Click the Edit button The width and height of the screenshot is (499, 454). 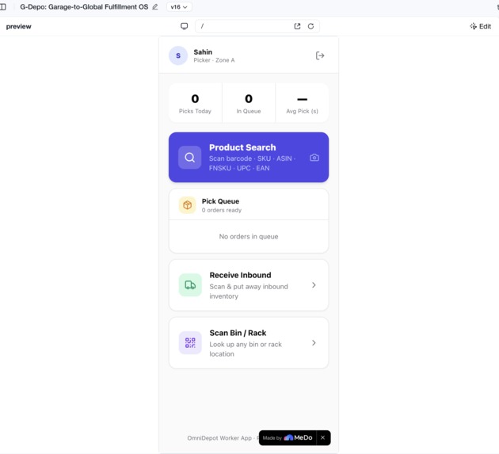481,26
